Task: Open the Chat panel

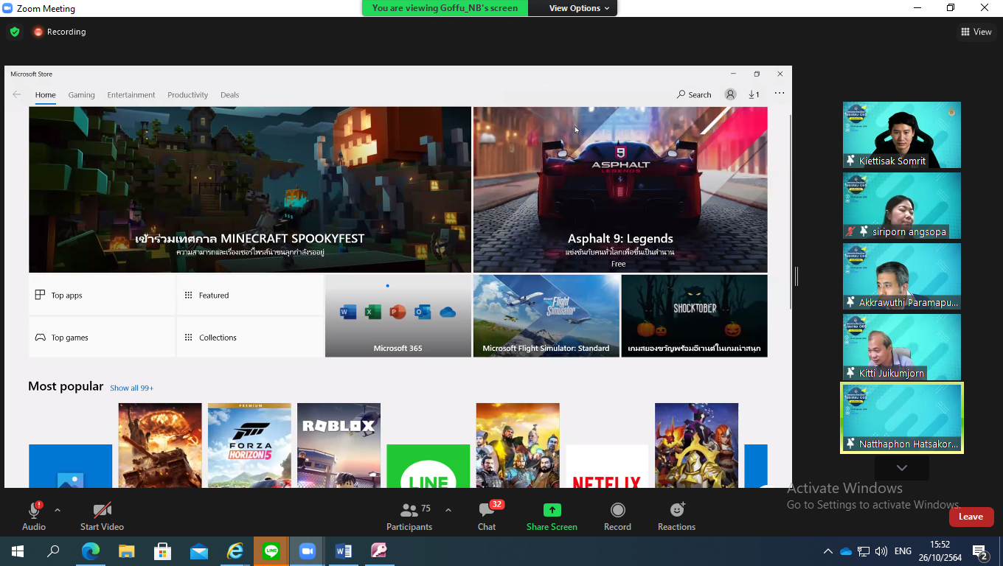Action: [487, 515]
